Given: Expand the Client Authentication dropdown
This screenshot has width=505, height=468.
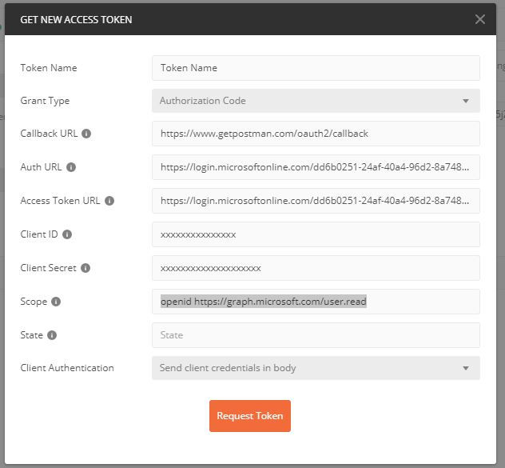Looking at the screenshot, I should [x=316, y=368].
